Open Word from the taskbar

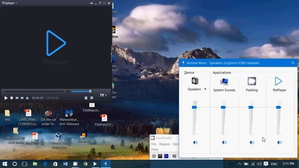65,164
